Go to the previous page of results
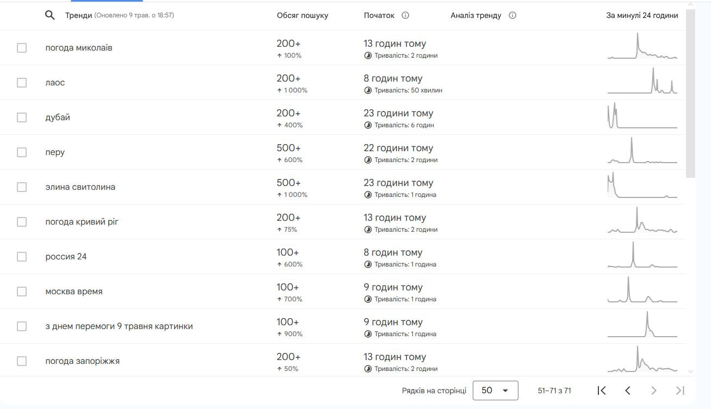The height and width of the screenshot is (409, 711). tap(628, 391)
